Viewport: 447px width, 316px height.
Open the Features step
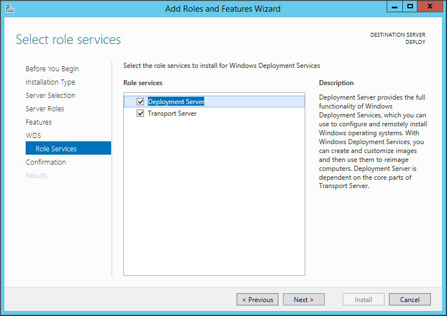point(39,122)
